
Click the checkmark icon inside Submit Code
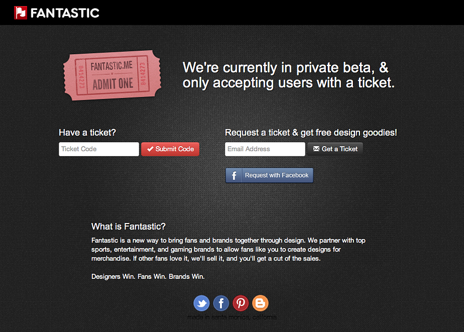pyautogui.click(x=150, y=149)
